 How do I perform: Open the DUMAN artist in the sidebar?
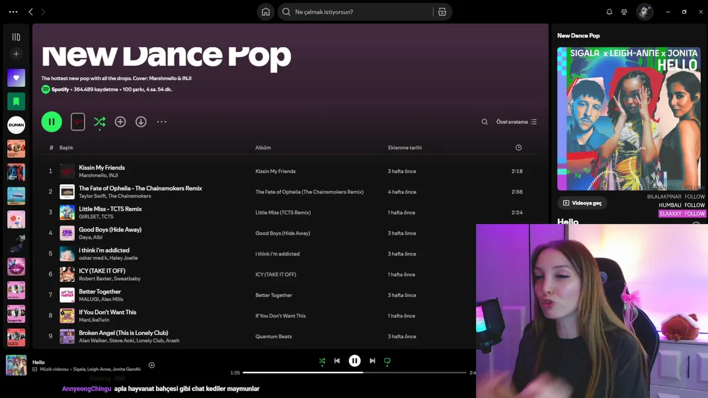(x=16, y=125)
